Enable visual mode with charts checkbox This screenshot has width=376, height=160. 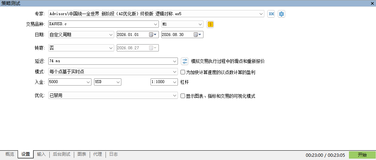[x=183, y=96]
